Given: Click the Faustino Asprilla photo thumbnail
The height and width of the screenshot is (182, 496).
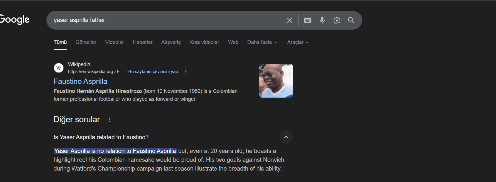Looking at the screenshot, I should pyautogui.click(x=276, y=81).
